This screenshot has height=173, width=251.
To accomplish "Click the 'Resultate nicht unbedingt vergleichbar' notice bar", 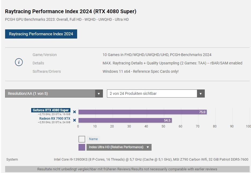I will click(x=127, y=169).
